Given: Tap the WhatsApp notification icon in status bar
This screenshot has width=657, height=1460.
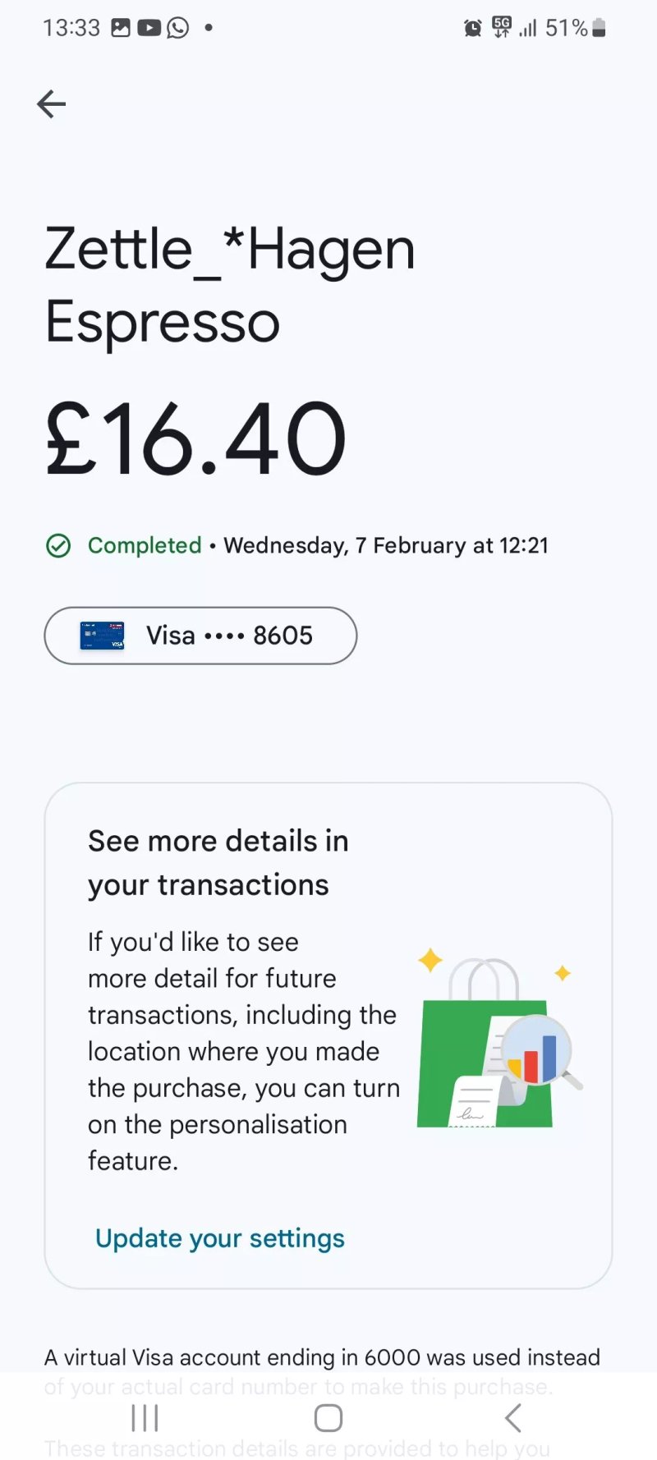Looking at the screenshot, I should pos(177,28).
